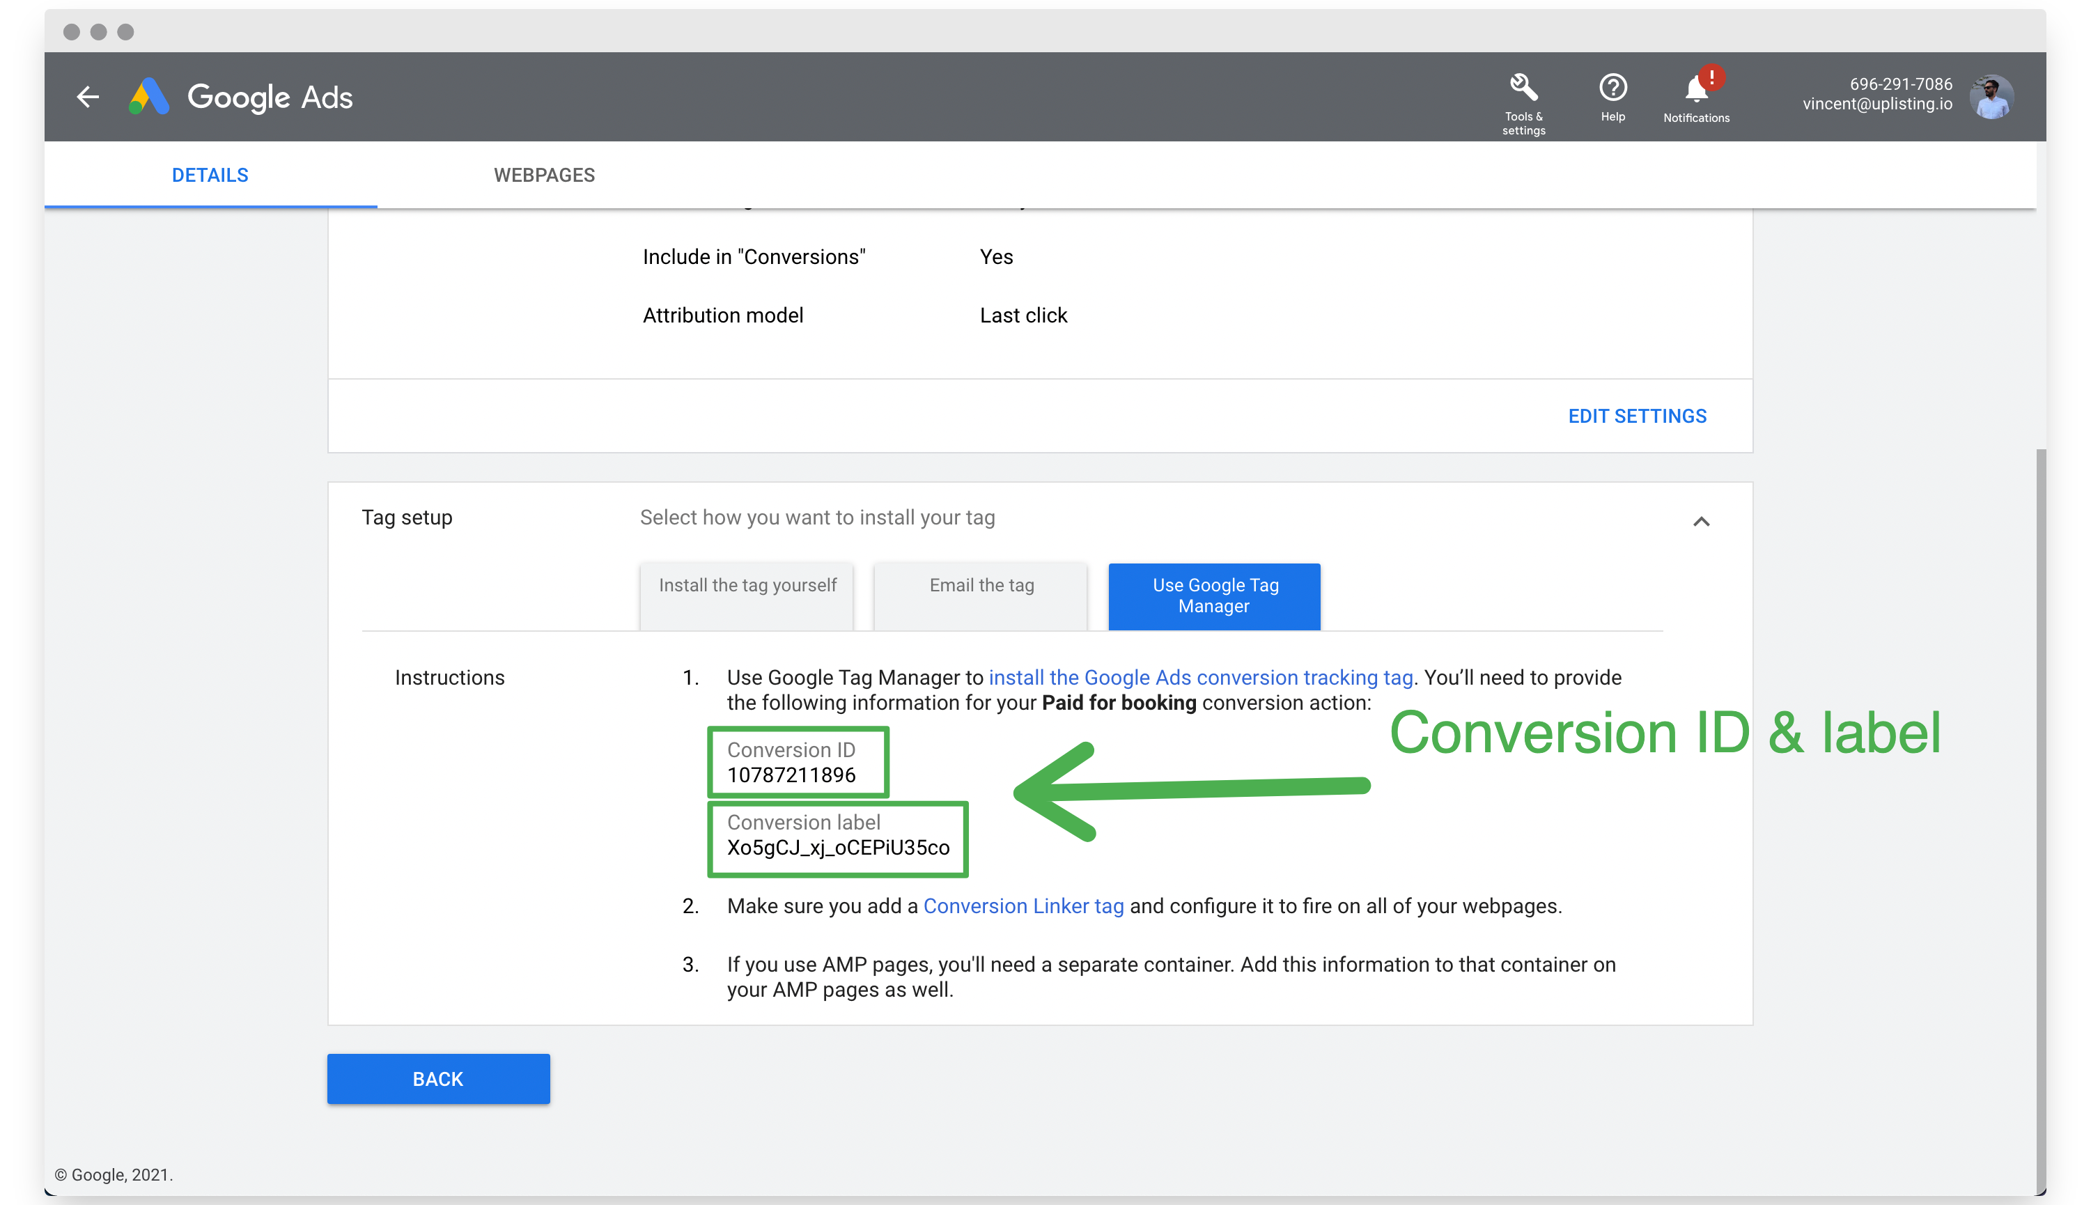2091x1205 pixels.
Task: Click the blue BACK button
Action: click(439, 1078)
